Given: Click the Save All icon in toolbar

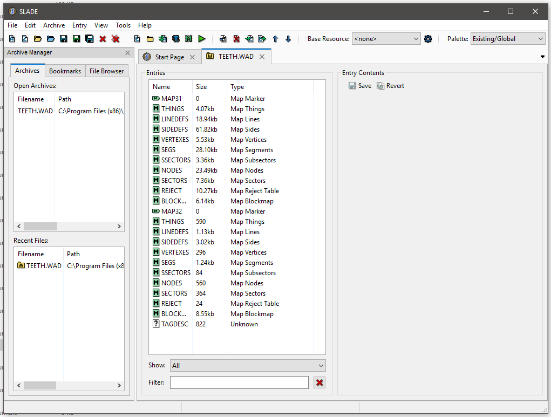Looking at the screenshot, I should point(90,39).
